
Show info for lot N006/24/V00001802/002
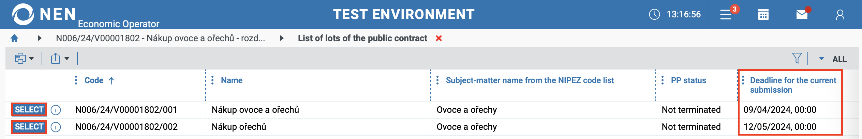click(x=56, y=127)
